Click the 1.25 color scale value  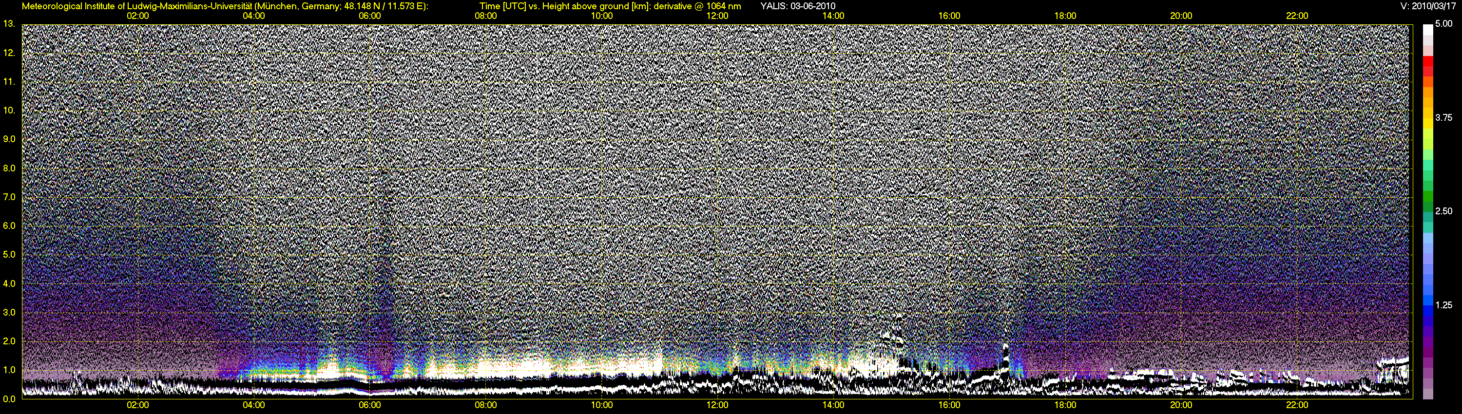point(1443,305)
